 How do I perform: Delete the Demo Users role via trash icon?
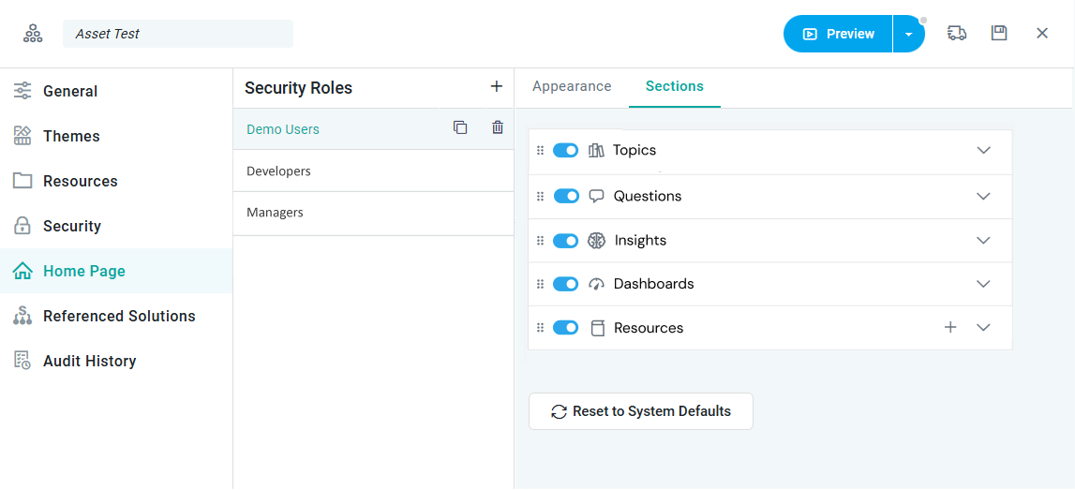coord(498,128)
